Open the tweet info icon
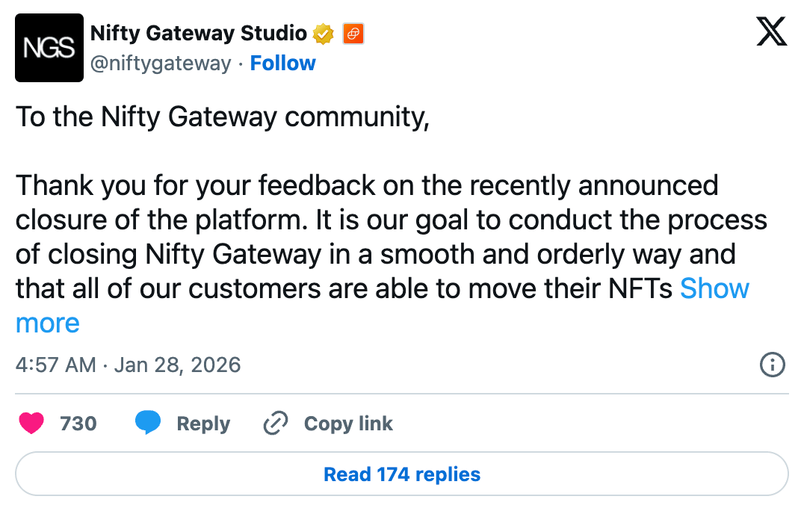 point(771,365)
